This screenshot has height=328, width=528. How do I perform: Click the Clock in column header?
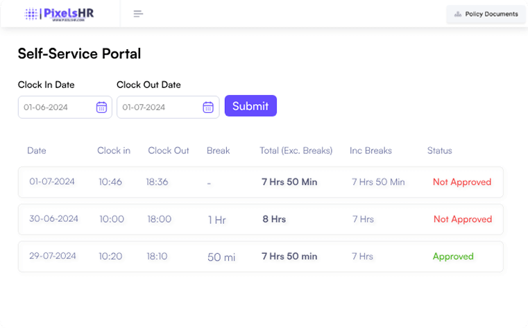[114, 150]
